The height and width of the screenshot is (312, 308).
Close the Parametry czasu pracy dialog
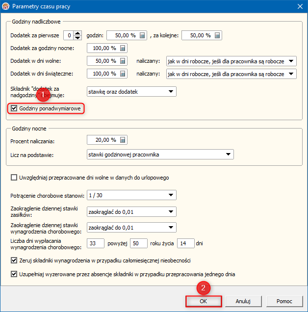[300, 6]
